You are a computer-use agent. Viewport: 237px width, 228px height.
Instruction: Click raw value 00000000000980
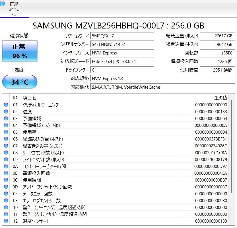(211, 201)
